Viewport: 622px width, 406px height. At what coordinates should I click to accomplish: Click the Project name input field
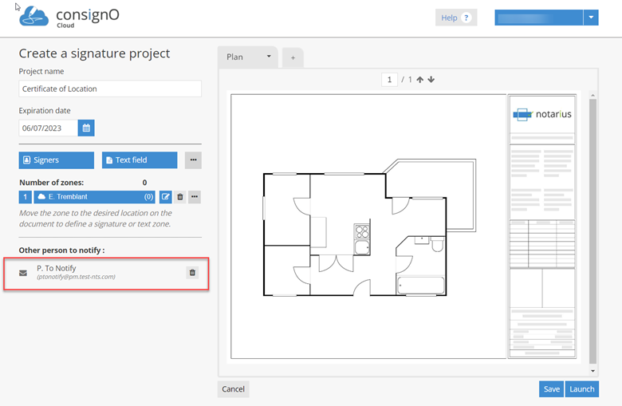(110, 89)
